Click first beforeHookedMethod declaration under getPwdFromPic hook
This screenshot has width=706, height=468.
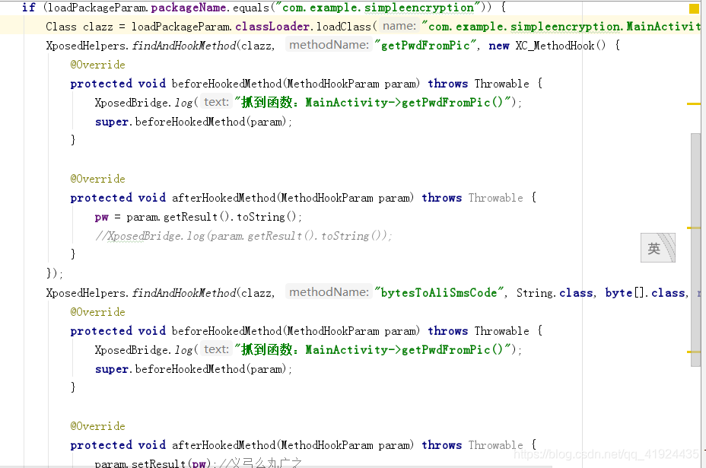click(306, 84)
